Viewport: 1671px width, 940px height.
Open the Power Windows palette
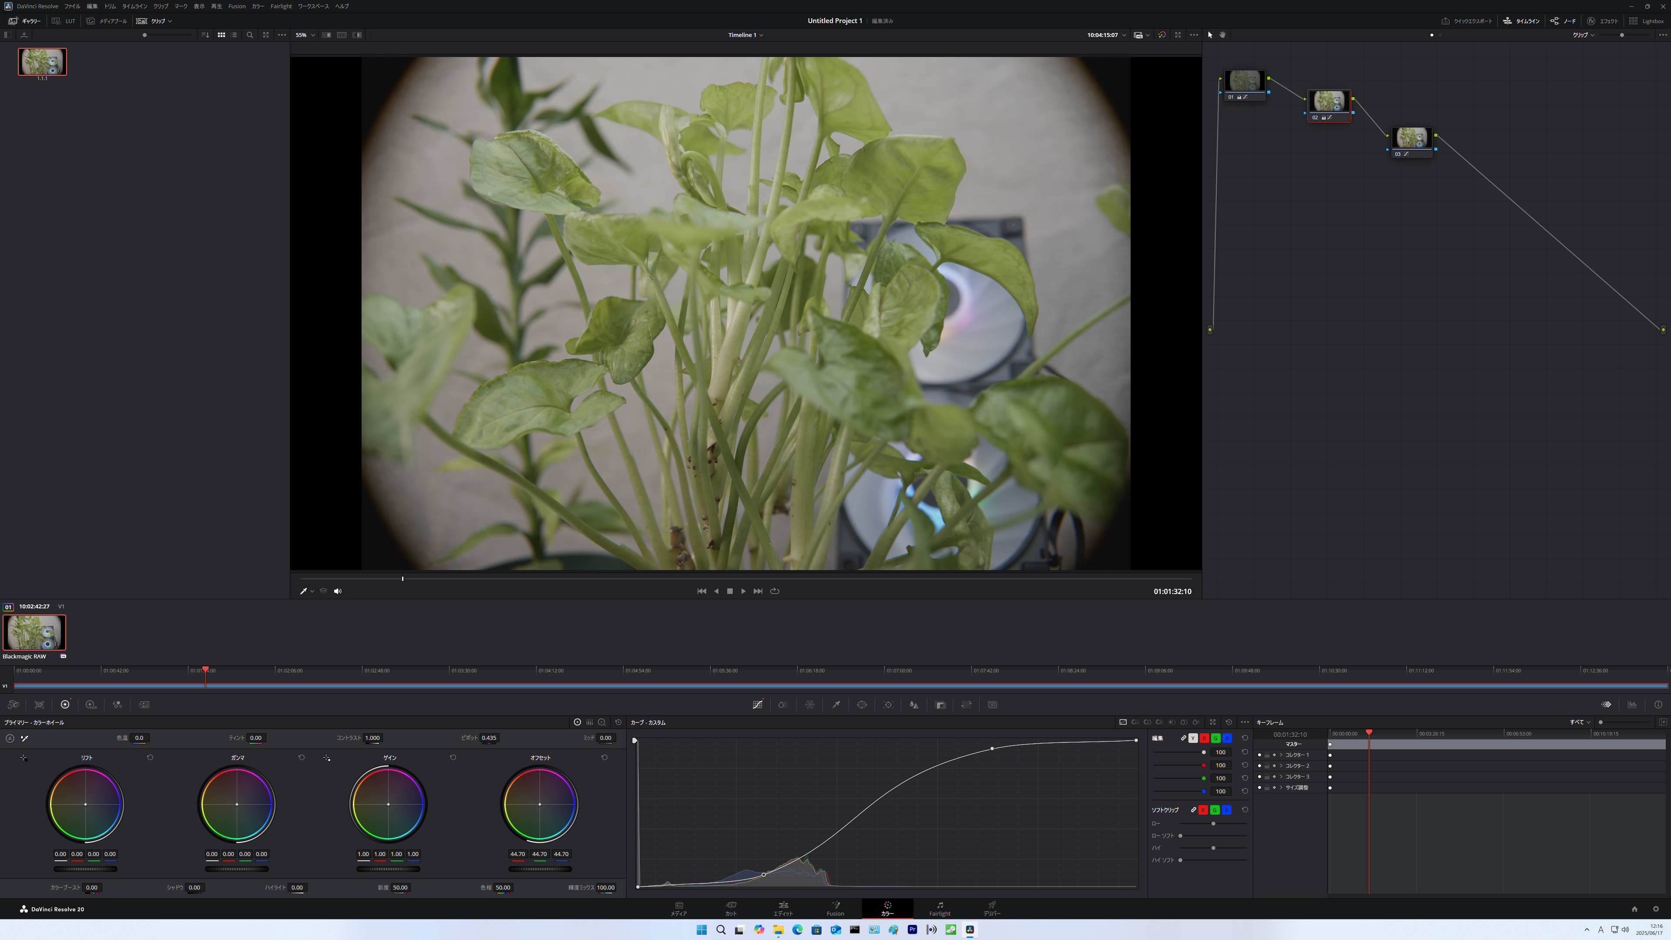click(x=862, y=705)
